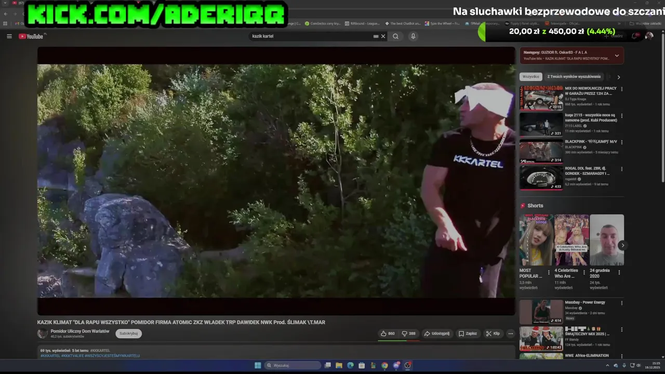Create a clip with 'Klip' button

tap(493, 333)
